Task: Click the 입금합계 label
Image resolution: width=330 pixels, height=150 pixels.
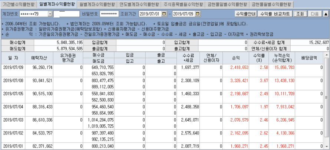Action: 100,43
